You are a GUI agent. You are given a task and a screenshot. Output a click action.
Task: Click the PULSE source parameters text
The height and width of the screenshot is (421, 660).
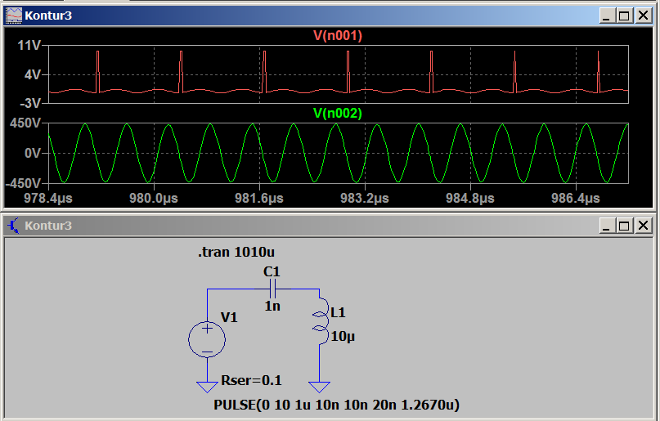[342, 405]
